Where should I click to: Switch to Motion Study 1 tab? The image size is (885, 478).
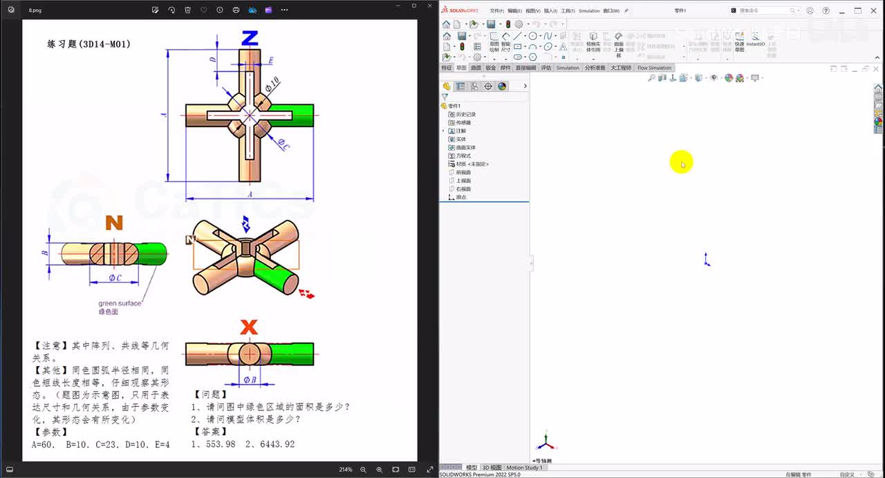(525, 468)
